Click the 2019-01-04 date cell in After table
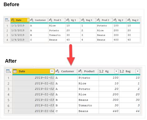This screenshot has height=120, width=147. pyautogui.click(x=33, y=111)
